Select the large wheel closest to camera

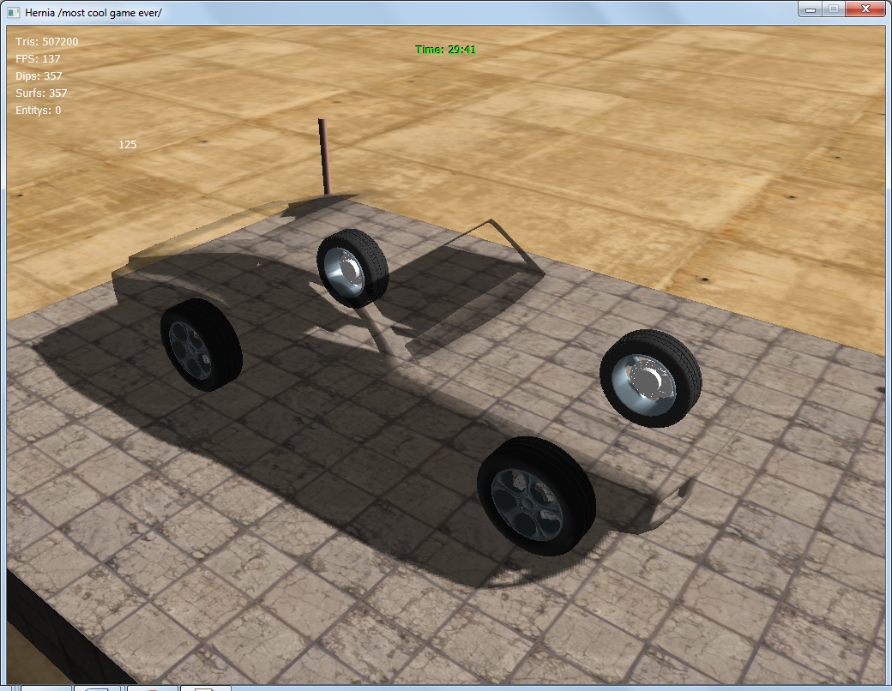[536, 496]
